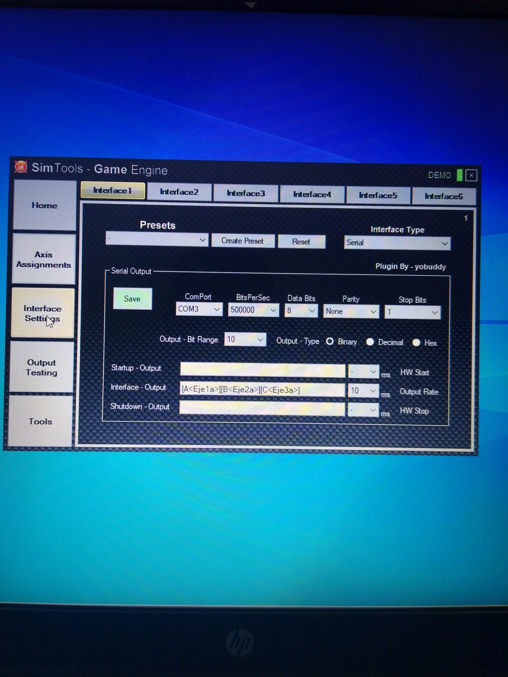Switch to the Interface4 tab

(x=312, y=195)
